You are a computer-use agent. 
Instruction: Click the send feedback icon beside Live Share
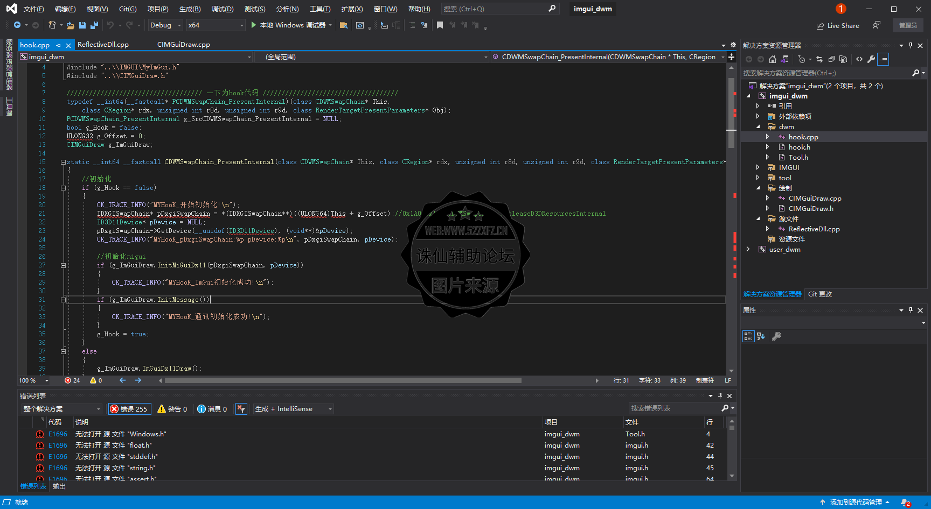pyautogui.click(x=877, y=25)
